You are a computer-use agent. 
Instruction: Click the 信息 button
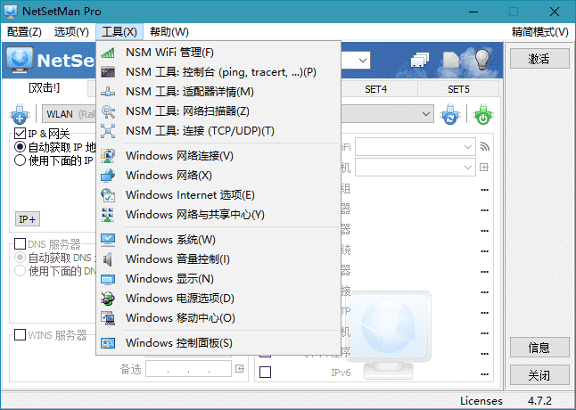pos(539,348)
